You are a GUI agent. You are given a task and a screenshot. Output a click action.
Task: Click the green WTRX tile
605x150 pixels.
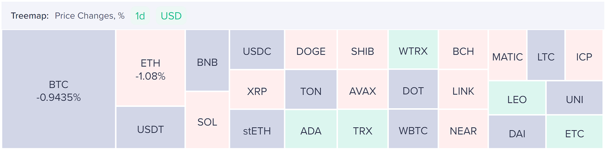coord(413,49)
